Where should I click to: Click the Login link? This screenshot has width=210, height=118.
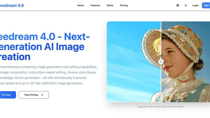pyautogui.click(x=195, y=5)
